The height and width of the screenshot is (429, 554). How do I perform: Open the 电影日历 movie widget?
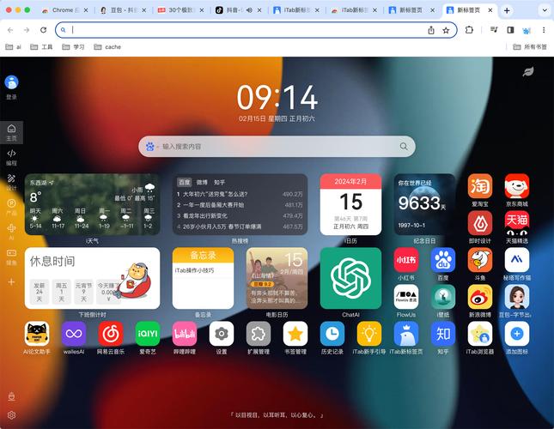(x=277, y=278)
